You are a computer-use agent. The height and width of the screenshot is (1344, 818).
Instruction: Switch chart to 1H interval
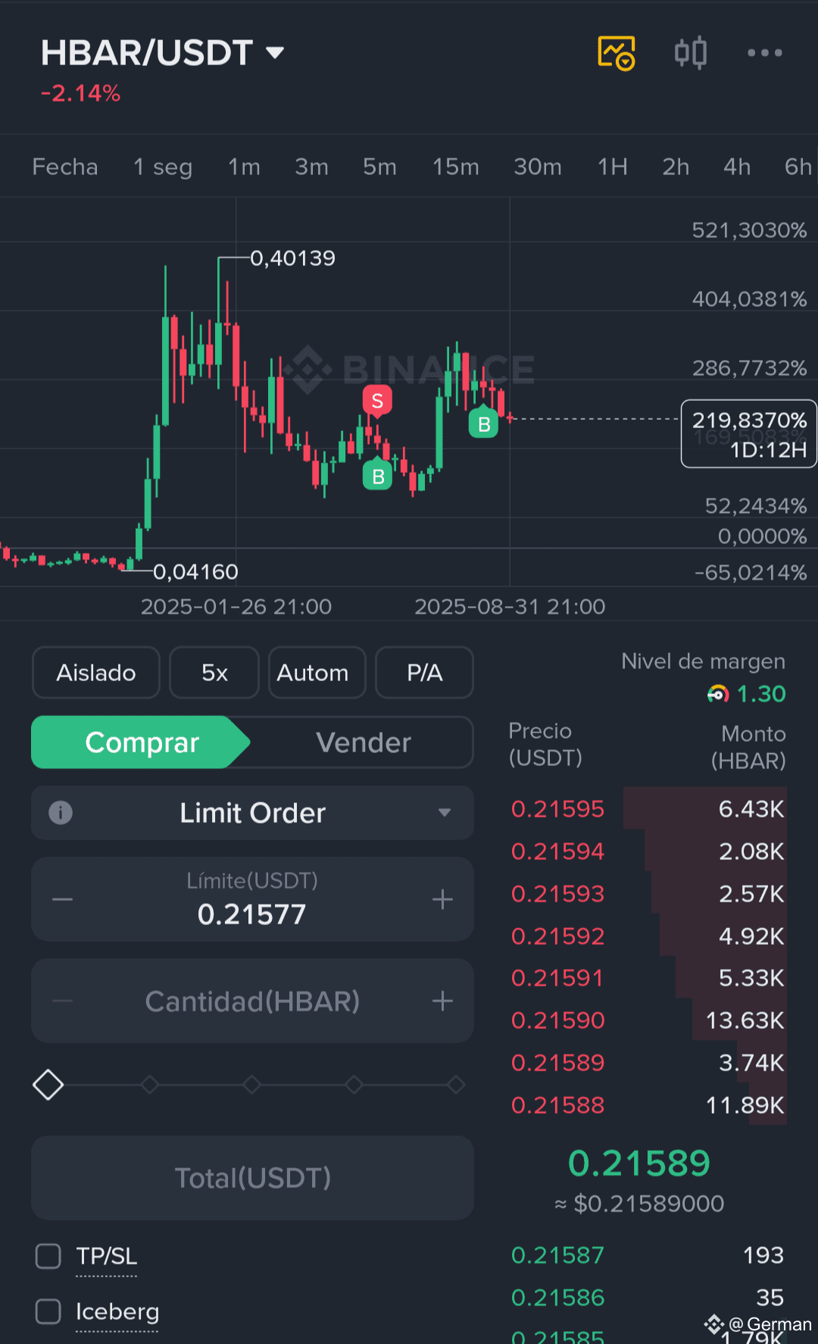(612, 167)
